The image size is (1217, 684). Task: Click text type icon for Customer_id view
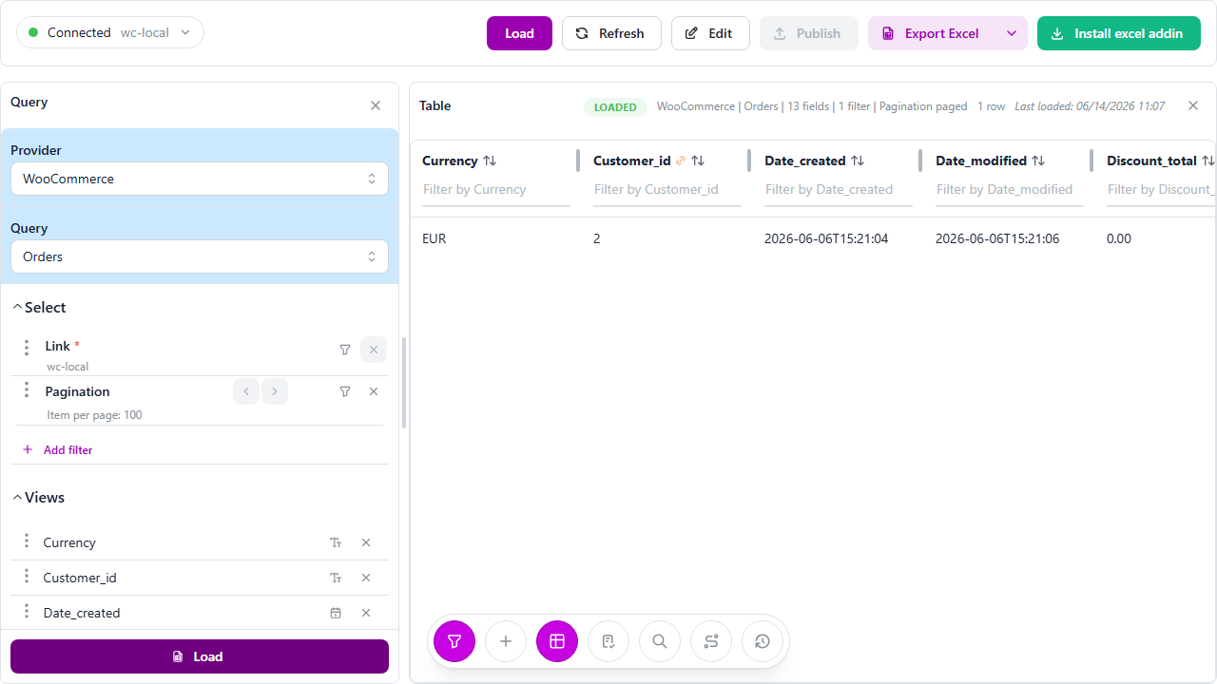(336, 578)
